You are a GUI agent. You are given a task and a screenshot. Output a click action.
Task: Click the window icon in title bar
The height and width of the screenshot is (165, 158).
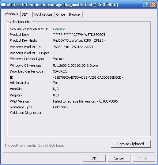point(3,5)
